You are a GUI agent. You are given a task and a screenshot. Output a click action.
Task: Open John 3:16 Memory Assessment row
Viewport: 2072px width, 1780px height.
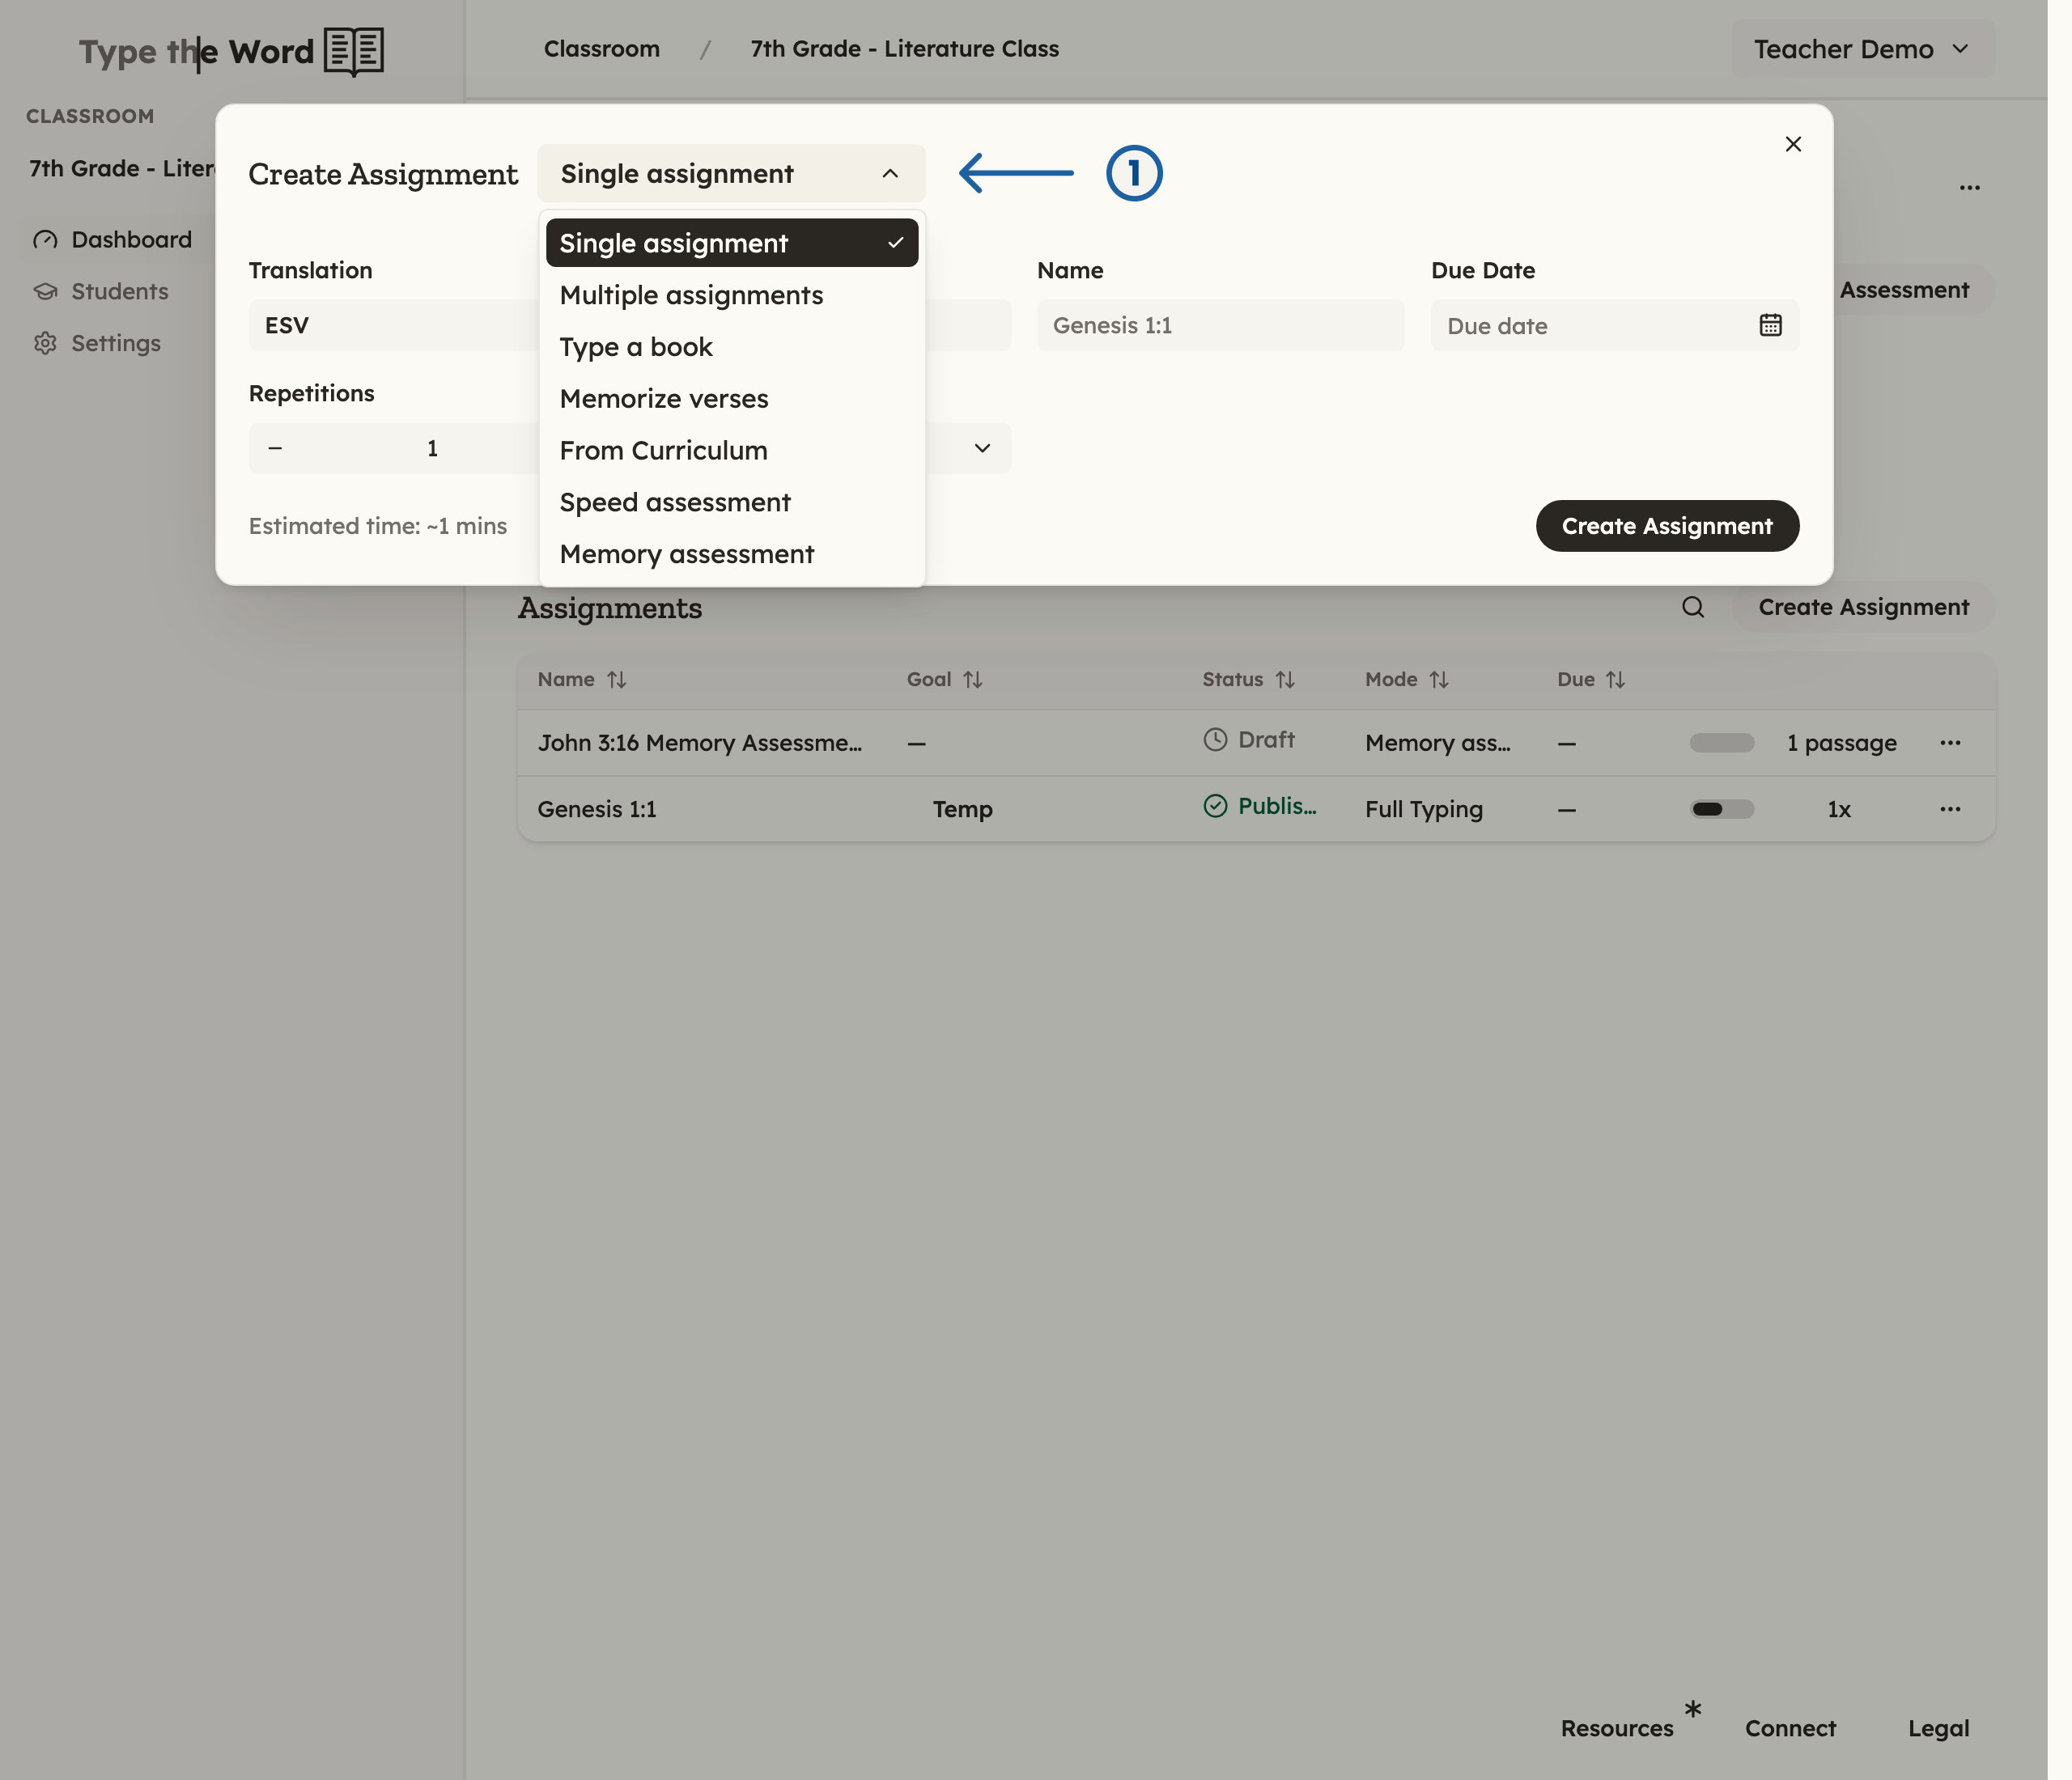point(699,743)
